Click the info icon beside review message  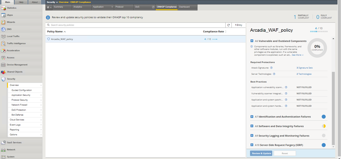point(48,17)
